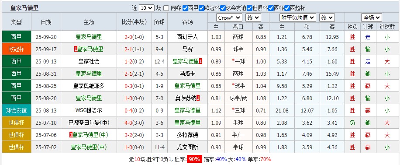Click the odds value 15.49
This screenshot has width=400, height=165.
[x=332, y=74]
